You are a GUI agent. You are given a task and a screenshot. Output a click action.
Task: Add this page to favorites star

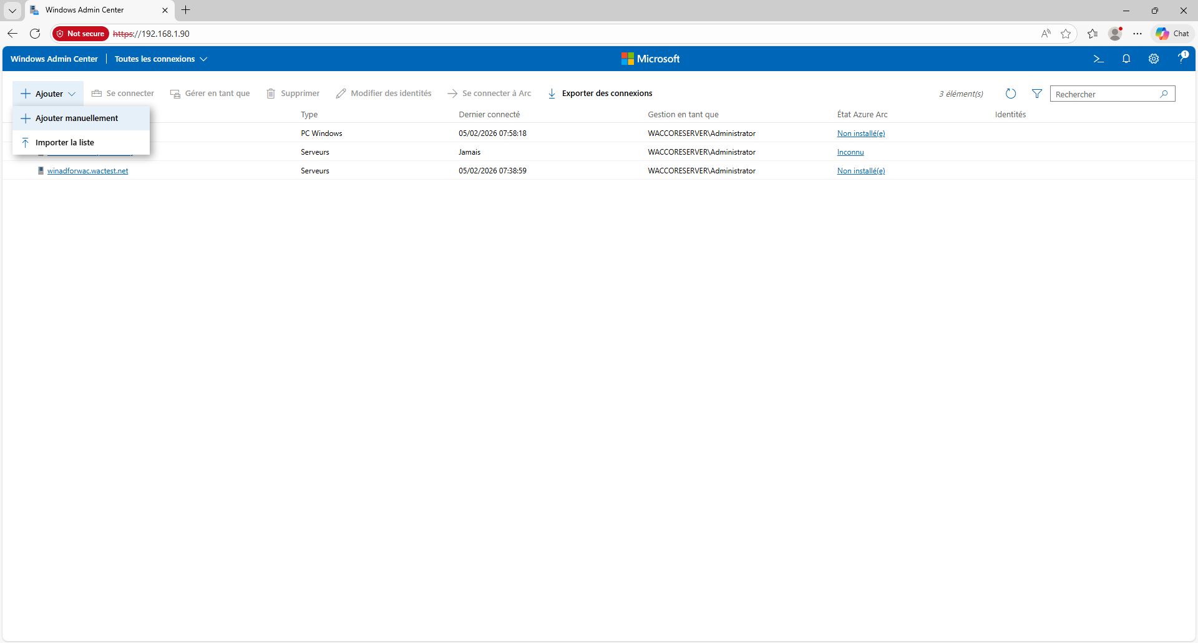click(x=1066, y=34)
